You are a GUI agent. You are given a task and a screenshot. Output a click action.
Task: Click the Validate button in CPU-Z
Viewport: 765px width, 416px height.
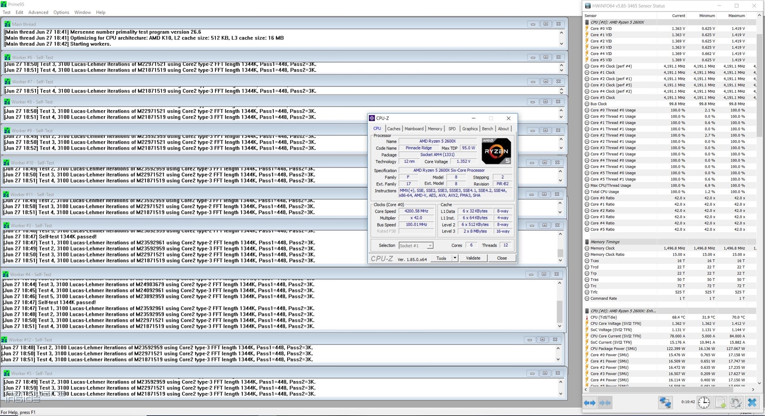[473, 258]
